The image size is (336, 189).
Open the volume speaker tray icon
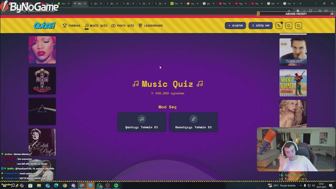point(313,186)
